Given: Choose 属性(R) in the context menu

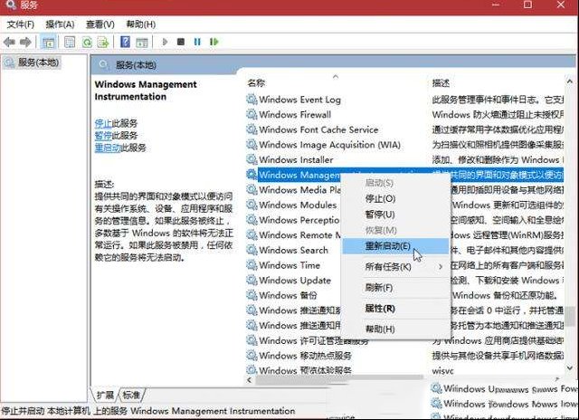Looking at the screenshot, I should (x=395, y=309).
